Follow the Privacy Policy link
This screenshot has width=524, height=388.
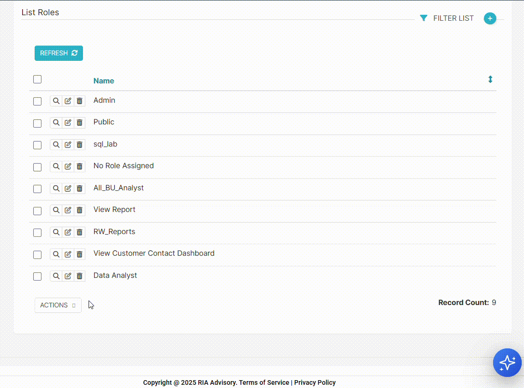pyautogui.click(x=315, y=382)
